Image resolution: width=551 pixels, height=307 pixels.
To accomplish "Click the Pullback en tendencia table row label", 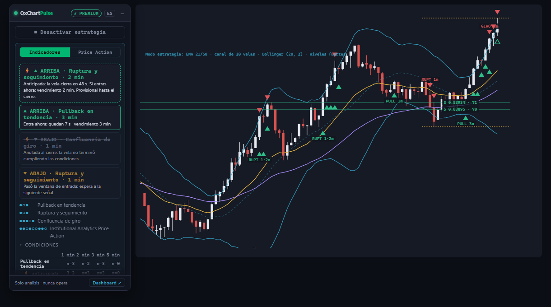I will pos(35,264).
